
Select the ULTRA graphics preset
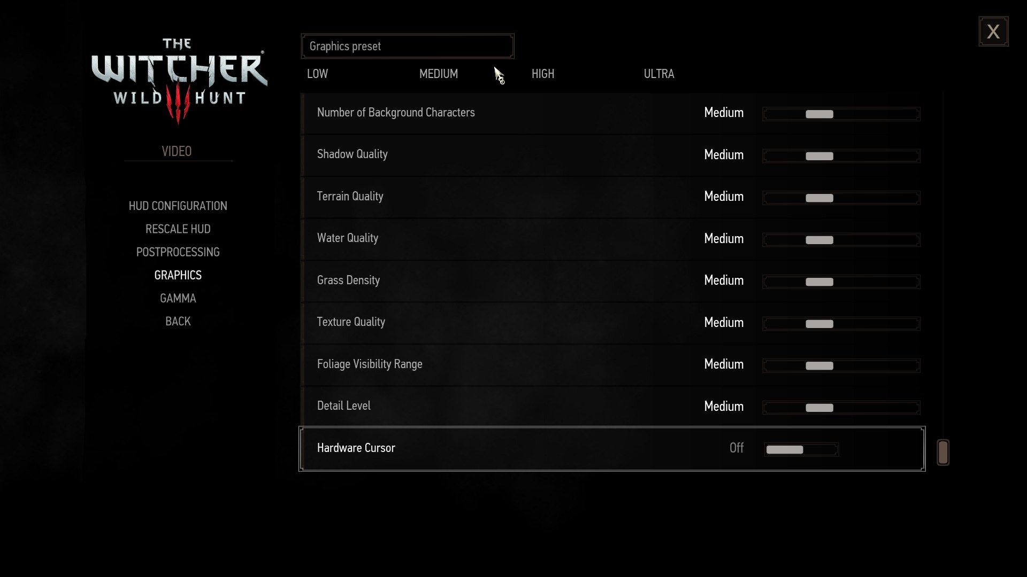(659, 73)
